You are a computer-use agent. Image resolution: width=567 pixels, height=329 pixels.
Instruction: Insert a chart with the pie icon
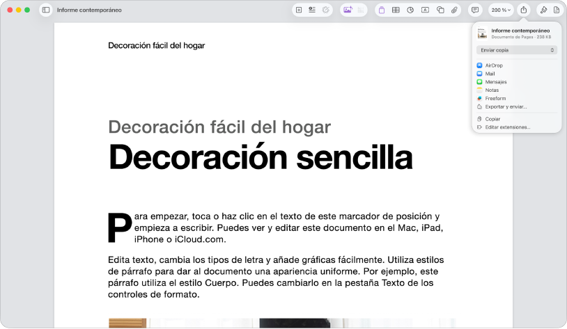pos(410,10)
